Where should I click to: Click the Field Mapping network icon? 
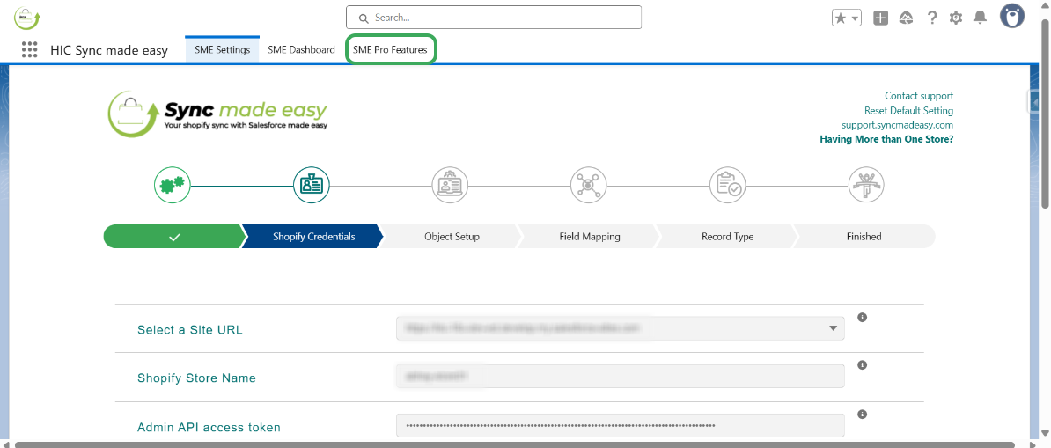pyautogui.click(x=589, y=184)
